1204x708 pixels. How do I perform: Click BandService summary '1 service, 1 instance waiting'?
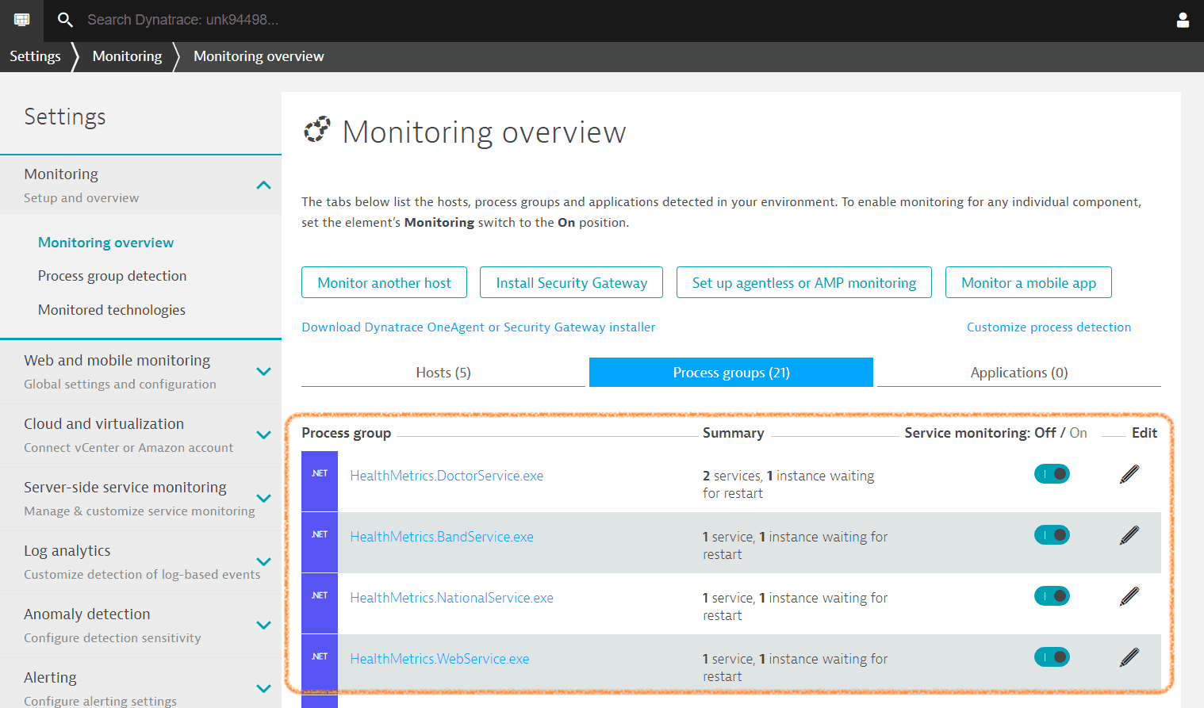click(x=795, y=545)
